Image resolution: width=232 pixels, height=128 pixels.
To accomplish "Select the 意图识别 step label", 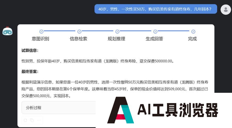I will click(x=40, y=39).
